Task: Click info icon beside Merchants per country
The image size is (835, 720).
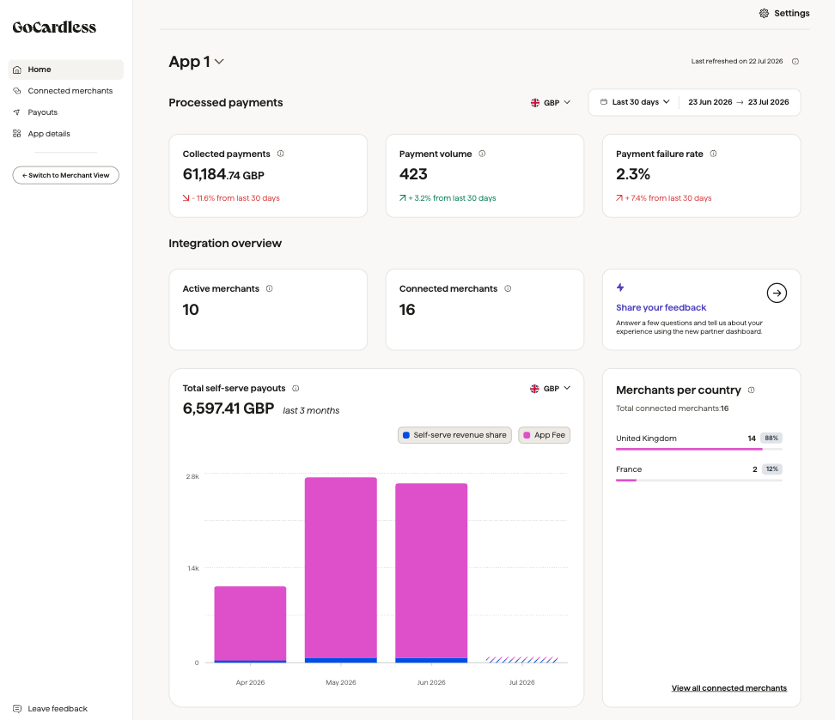Action: coord(751,390)
